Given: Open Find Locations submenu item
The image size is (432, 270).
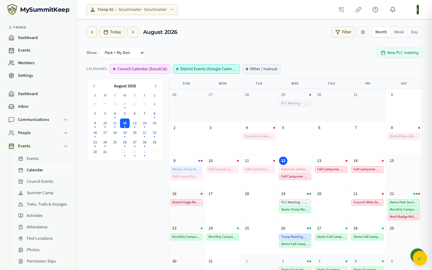Looking at the screenshot, I should [43, 238].
